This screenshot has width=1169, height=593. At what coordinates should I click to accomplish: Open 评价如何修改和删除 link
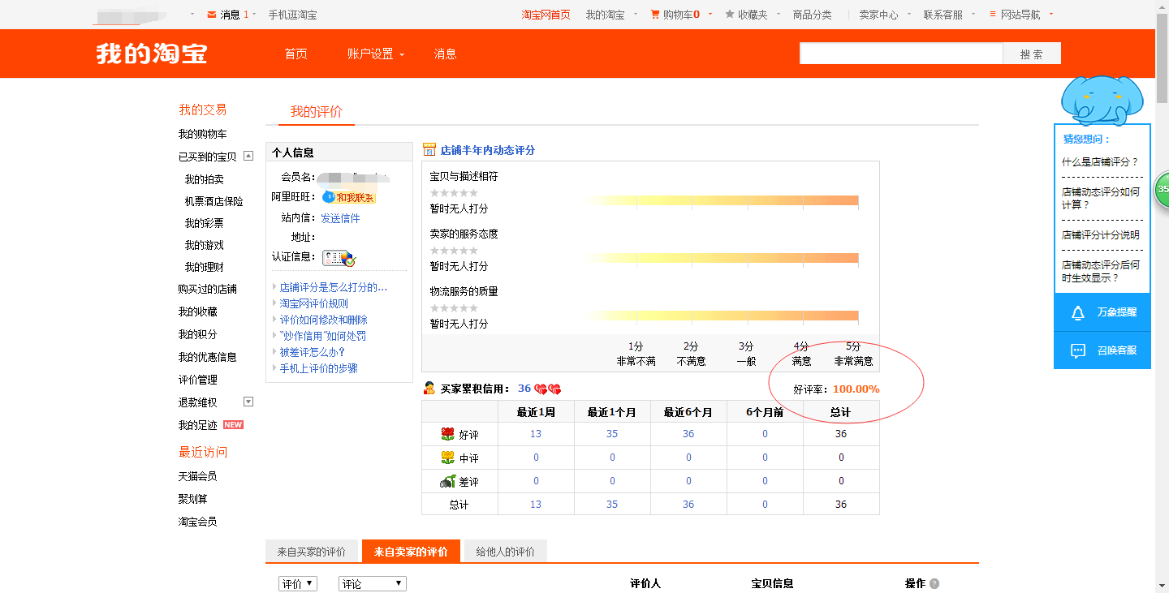324,320
